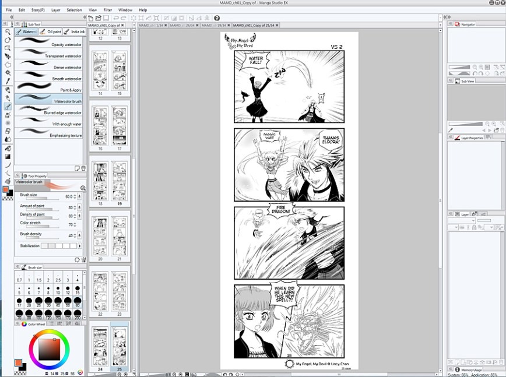Viewport: 506px width, 377px height.
Task: Select the Gradient tool in toolbox
Action: coord(8,156)
